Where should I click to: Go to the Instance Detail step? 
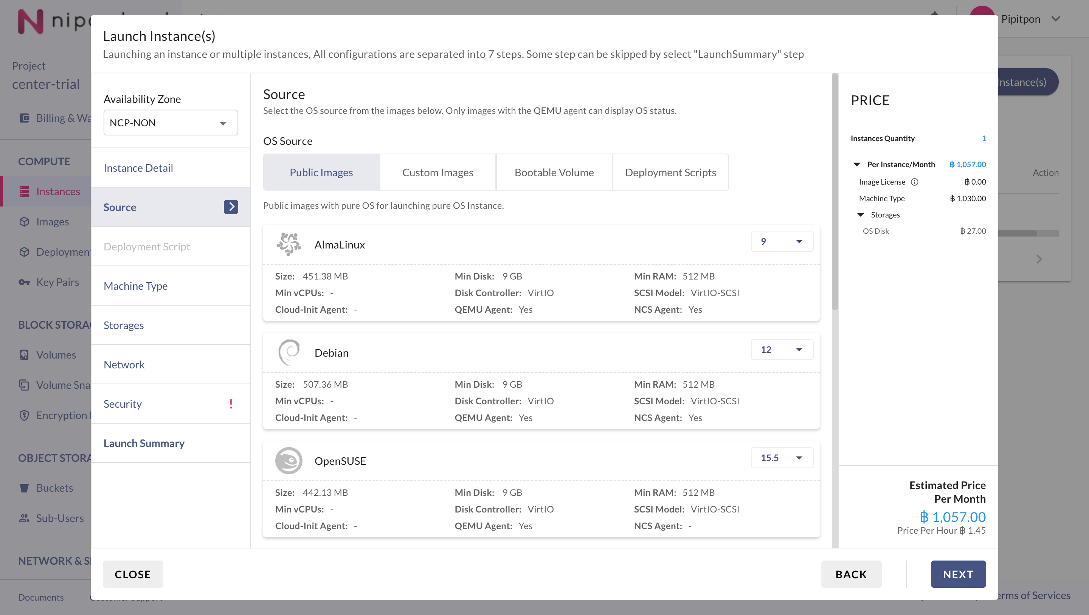pyautogui.click(x=171, y=168)
